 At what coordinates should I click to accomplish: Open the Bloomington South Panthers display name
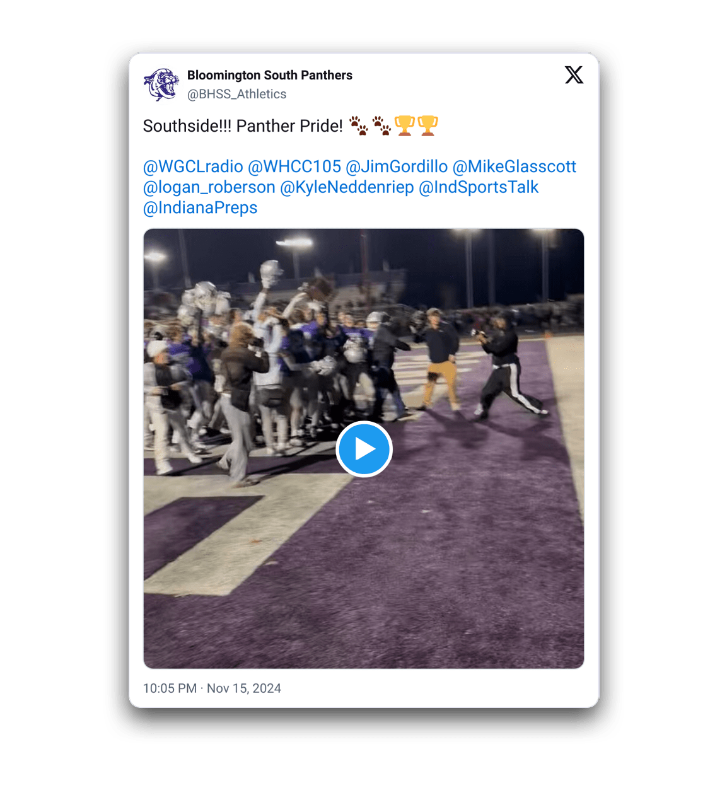[x=269, y=75]
